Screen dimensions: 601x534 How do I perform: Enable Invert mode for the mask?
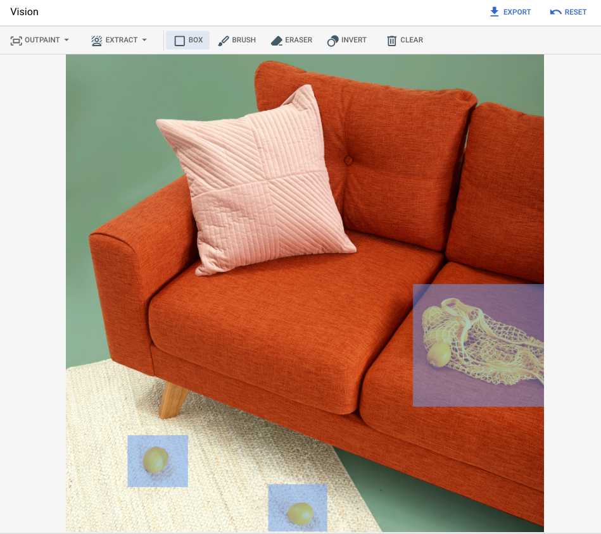click(x=346, y=40)
